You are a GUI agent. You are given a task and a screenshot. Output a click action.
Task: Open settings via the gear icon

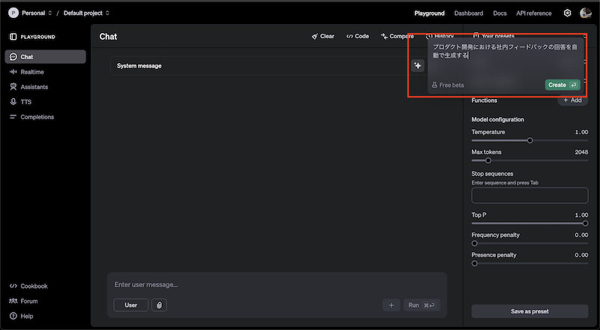(567, 13)
